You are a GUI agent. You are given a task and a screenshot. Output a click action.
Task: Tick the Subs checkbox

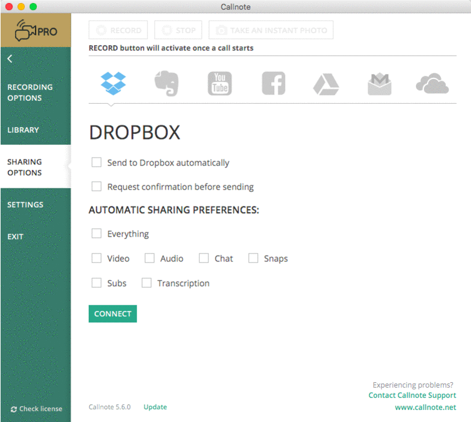click(x=97, y=283)
